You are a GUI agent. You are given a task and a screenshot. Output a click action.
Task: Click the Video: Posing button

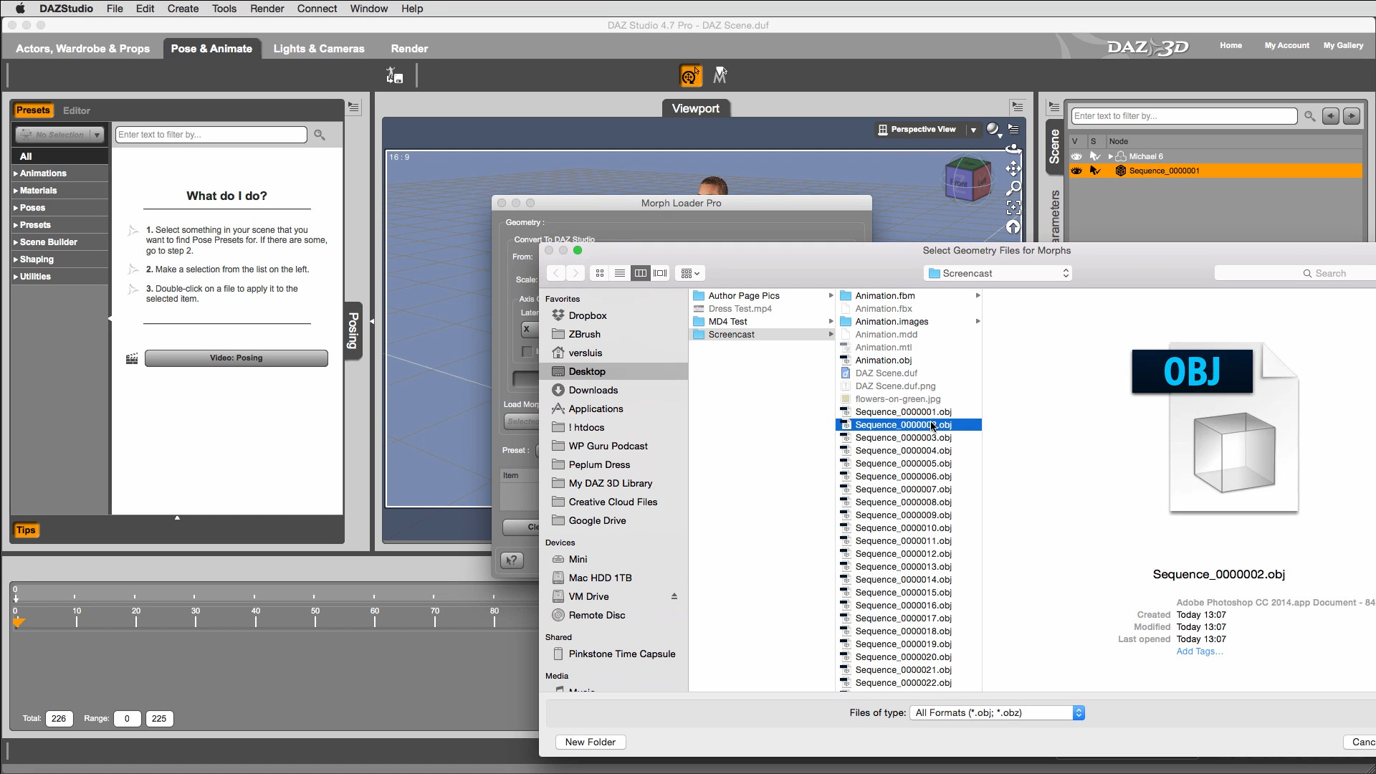tap(236, 358)
